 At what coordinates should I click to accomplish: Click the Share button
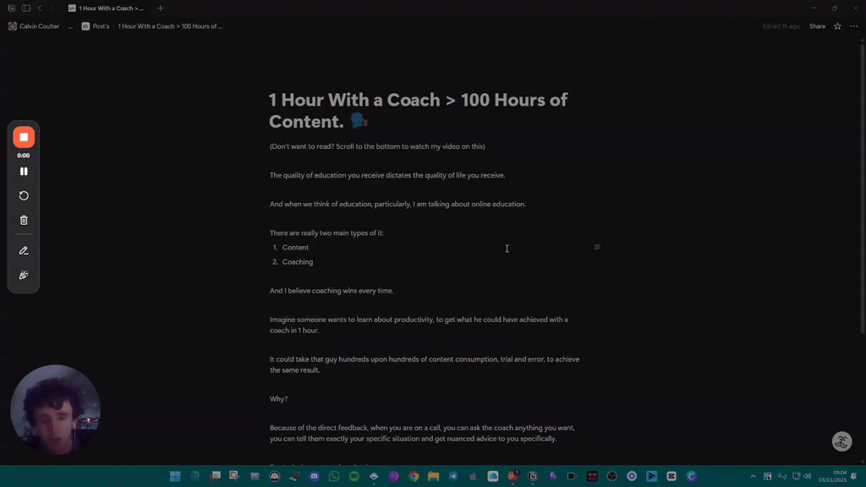click(816, 26)
